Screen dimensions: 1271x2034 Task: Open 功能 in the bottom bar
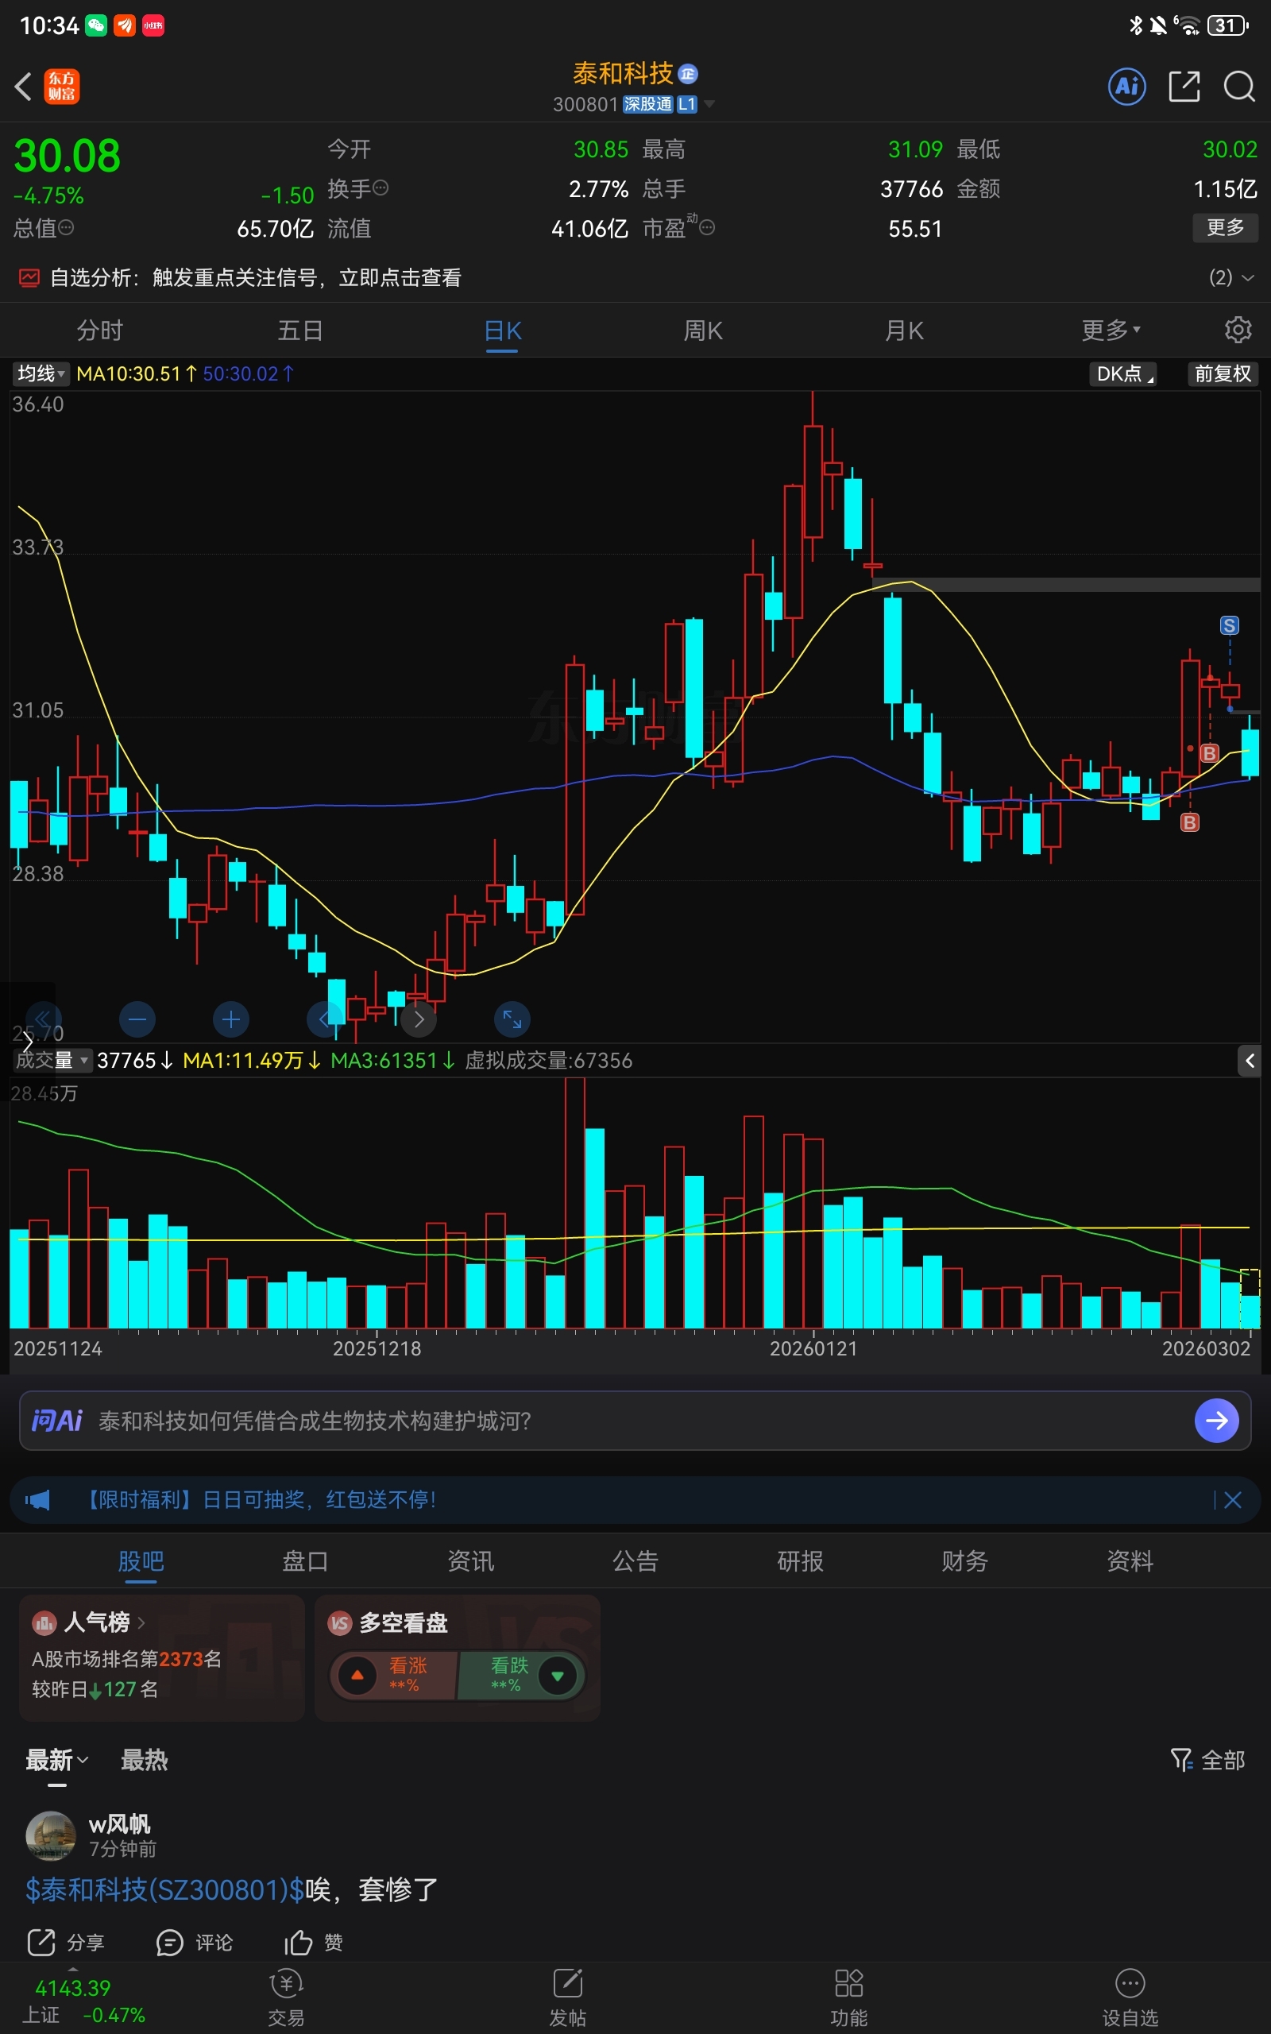tap(848, 1997)
